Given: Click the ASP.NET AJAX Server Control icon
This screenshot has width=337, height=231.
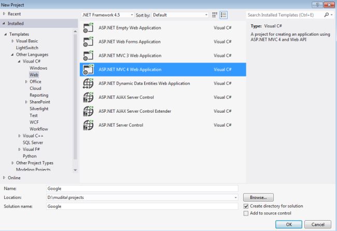Looking at the screenshot, I should pyautogui.click(x=88, y=97).
